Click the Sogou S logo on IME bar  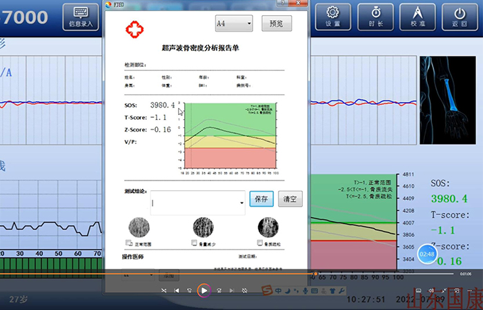tap(268, 290)
